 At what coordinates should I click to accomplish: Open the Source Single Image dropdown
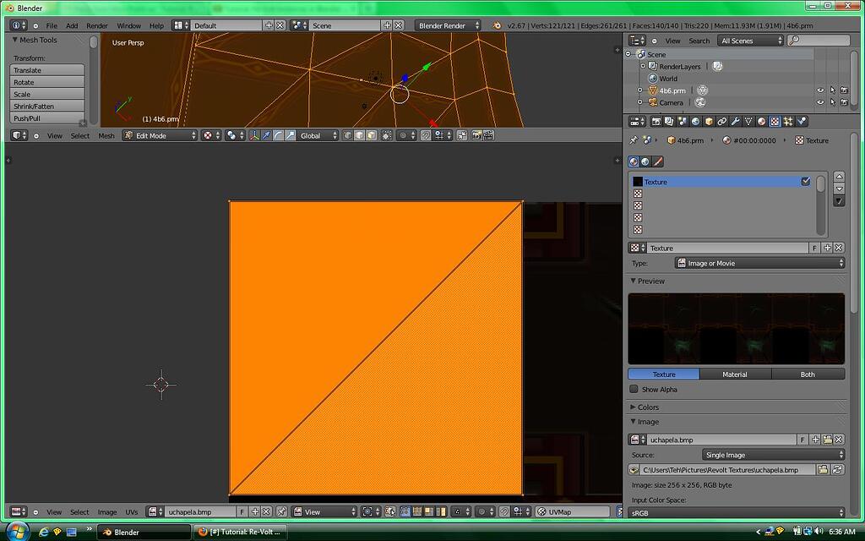pos(774,455)
